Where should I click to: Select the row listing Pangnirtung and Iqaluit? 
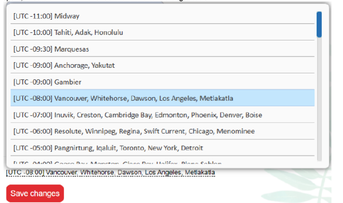pyautogui.click(x=163, y=148)
